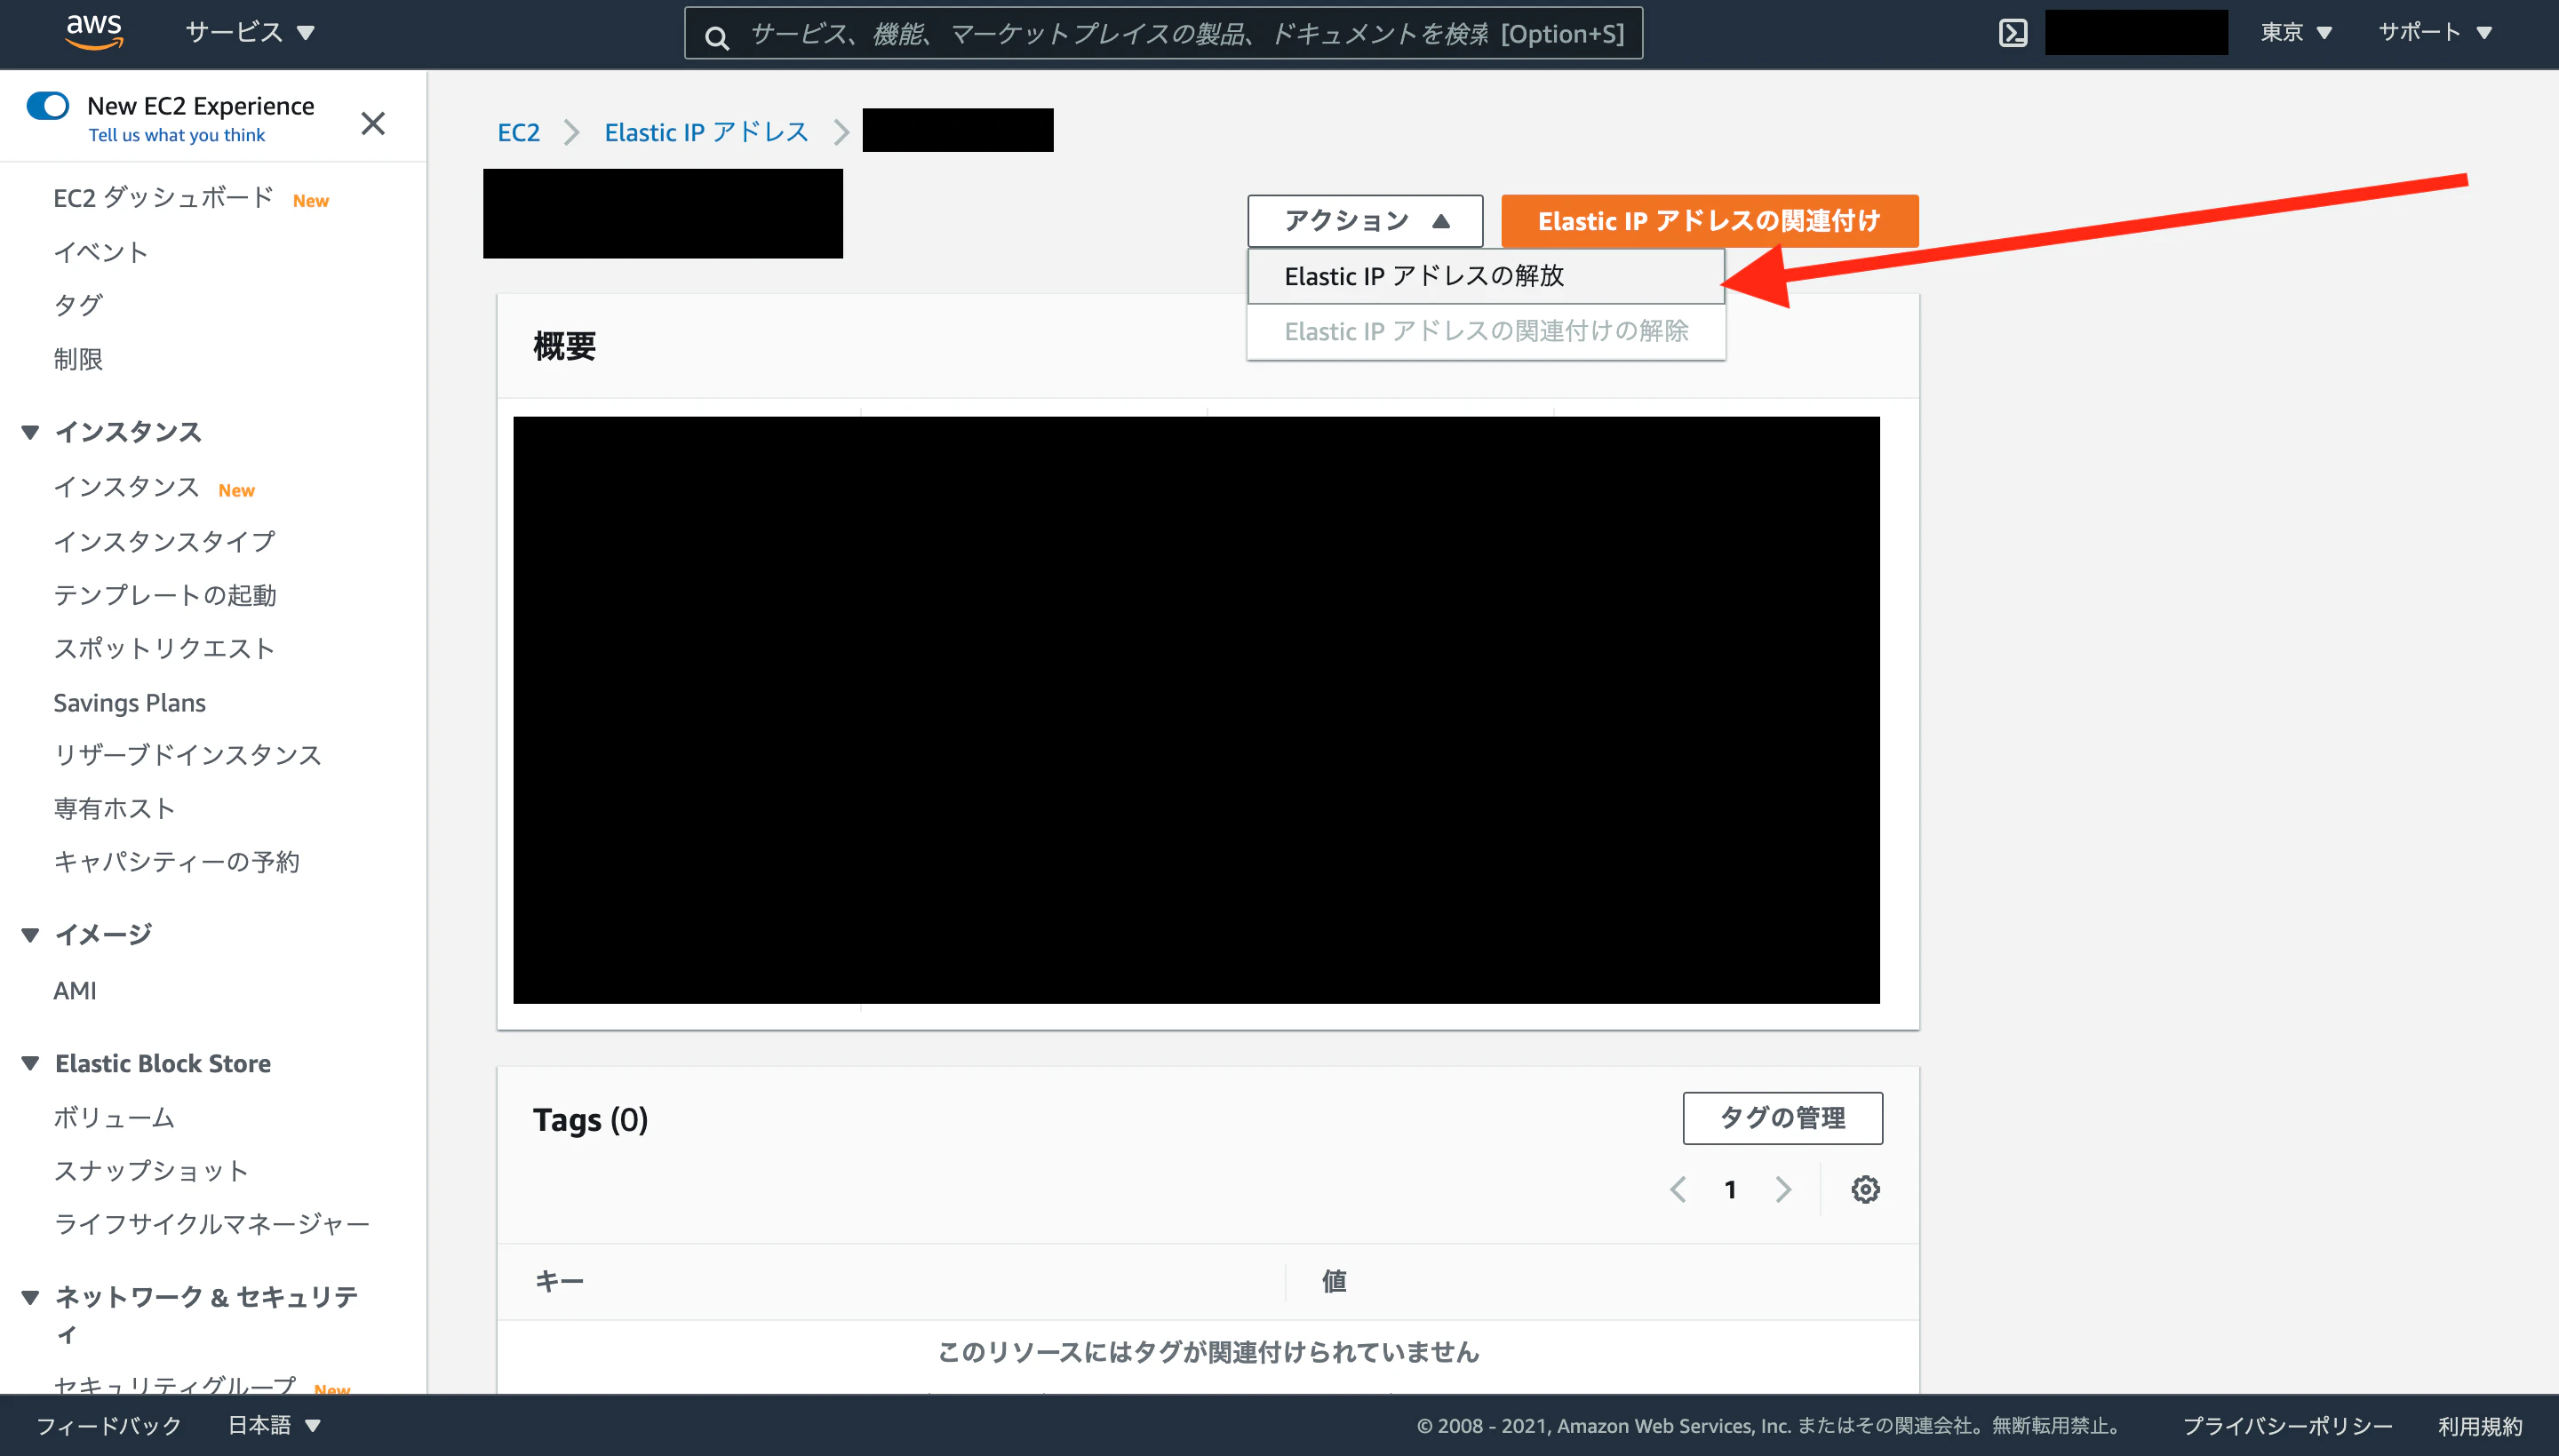This screenshot has width=2559, height=1456.
Task: Collapse the ネットワーク & セキュリティ section
Action: [x=30, y=1298]
